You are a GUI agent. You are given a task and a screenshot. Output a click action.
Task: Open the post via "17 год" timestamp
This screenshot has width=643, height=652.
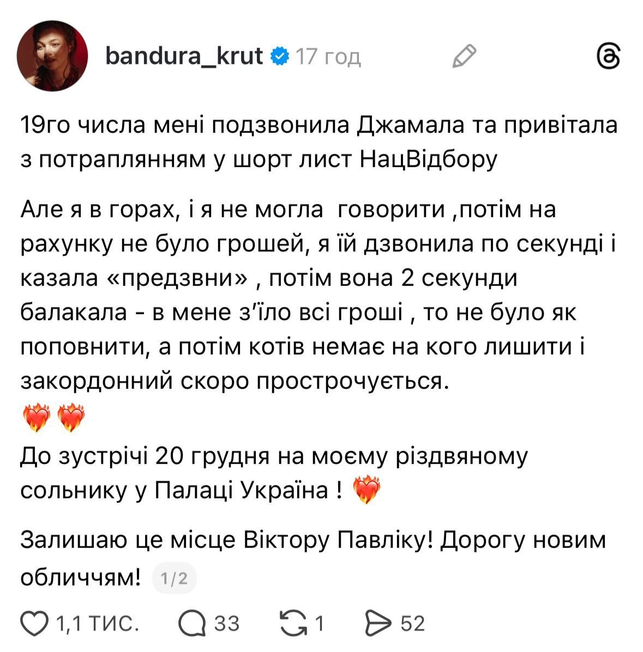(328, 56)
